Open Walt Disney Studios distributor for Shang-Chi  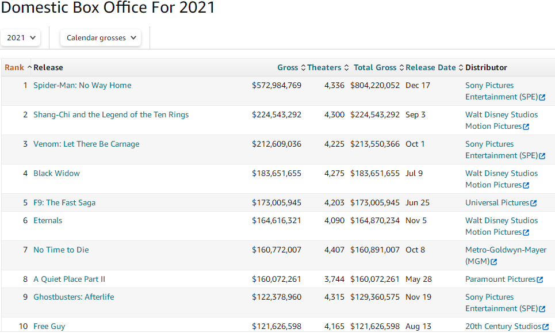501,120
